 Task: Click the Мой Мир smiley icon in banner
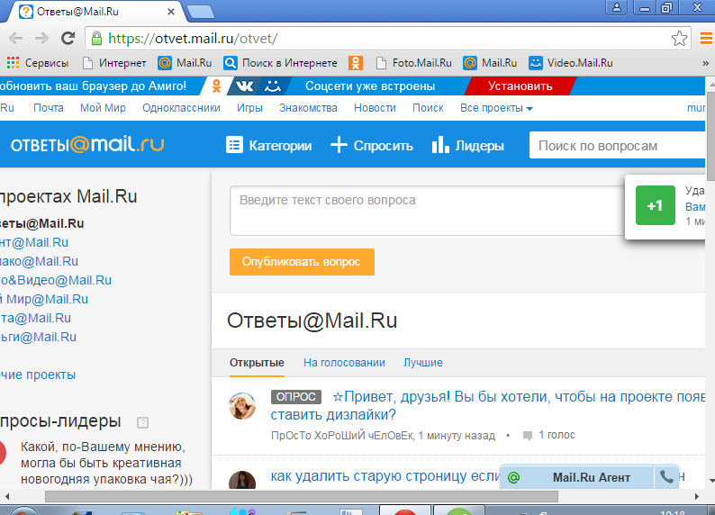pyautogui.click(x=273, y=86)
